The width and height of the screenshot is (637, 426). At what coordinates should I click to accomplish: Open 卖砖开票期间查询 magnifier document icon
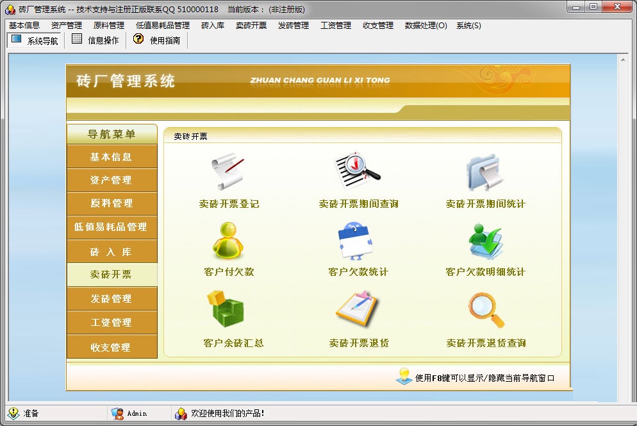point(358,171)
